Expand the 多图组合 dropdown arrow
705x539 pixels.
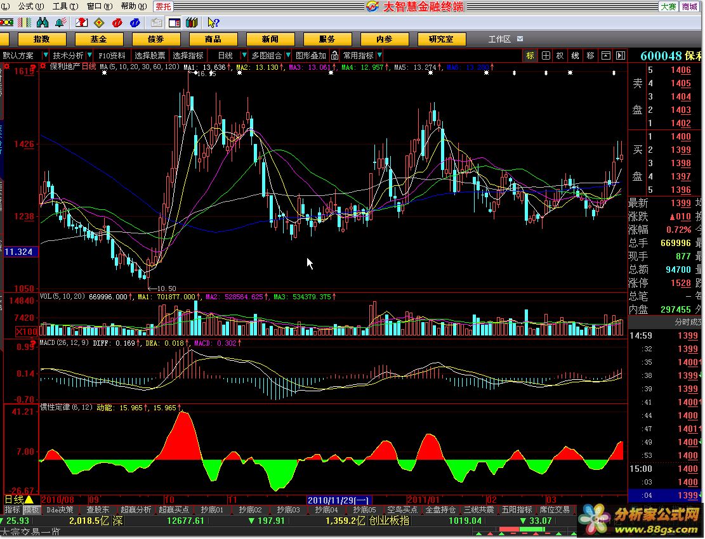287,55
